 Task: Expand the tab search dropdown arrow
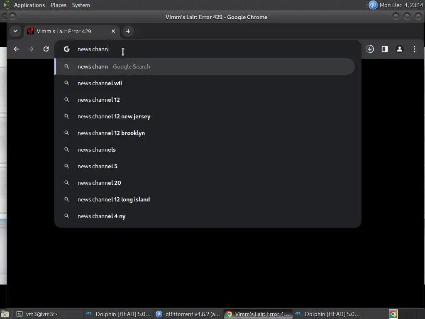click(x=15, y=31)
